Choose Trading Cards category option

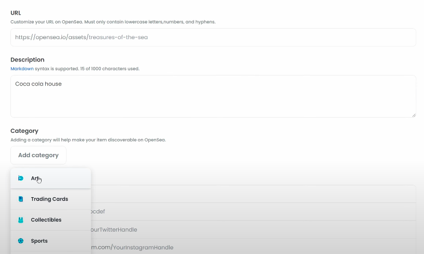point(50,199)
